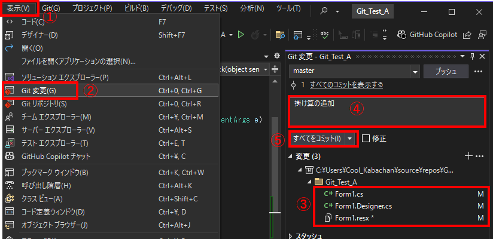Toggle the 修正 checkbox

[366, 139]
